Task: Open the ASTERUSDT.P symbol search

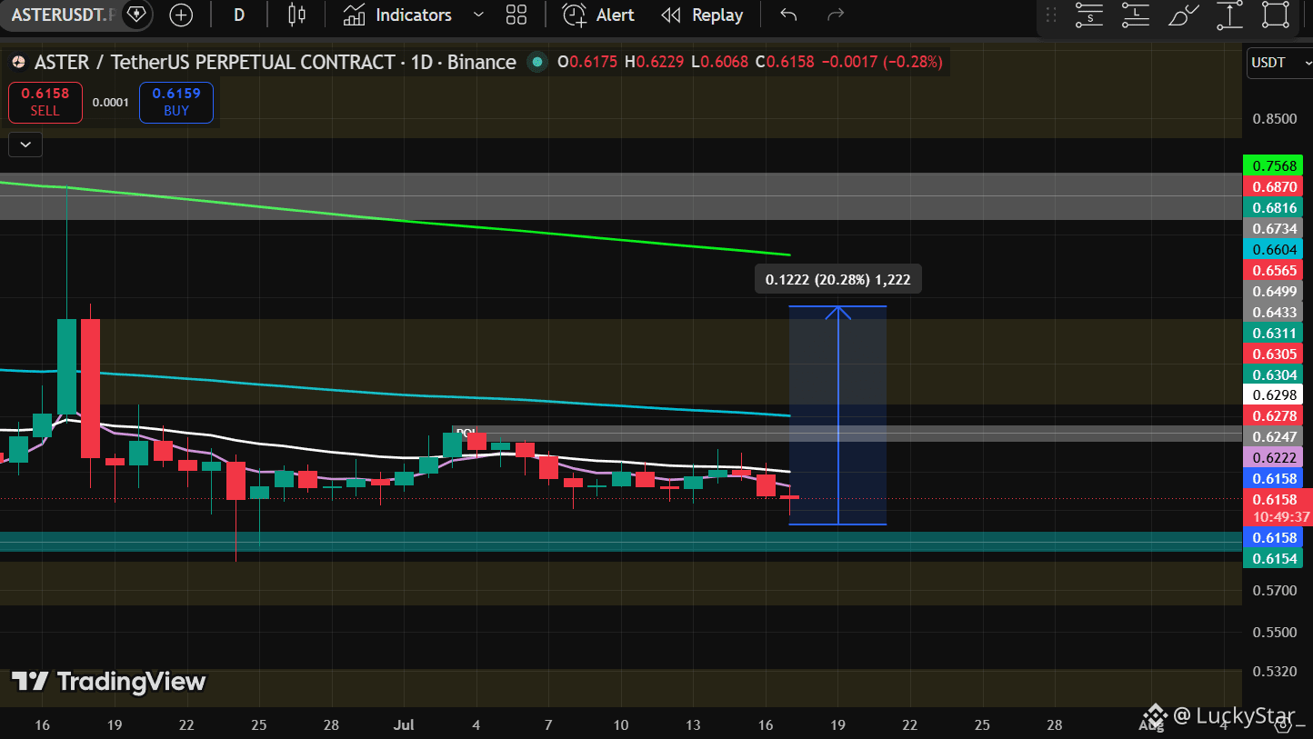Action: 64,15
